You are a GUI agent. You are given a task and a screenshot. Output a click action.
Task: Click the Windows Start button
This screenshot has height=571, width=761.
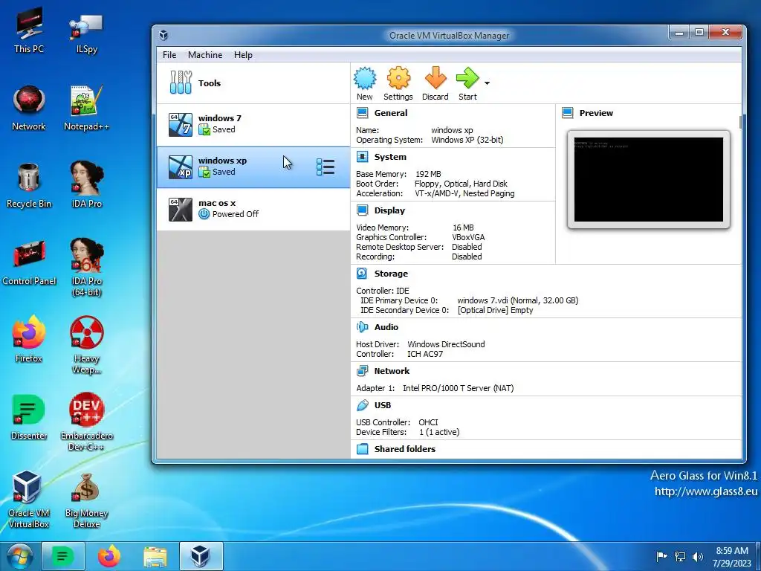(19, 556)
